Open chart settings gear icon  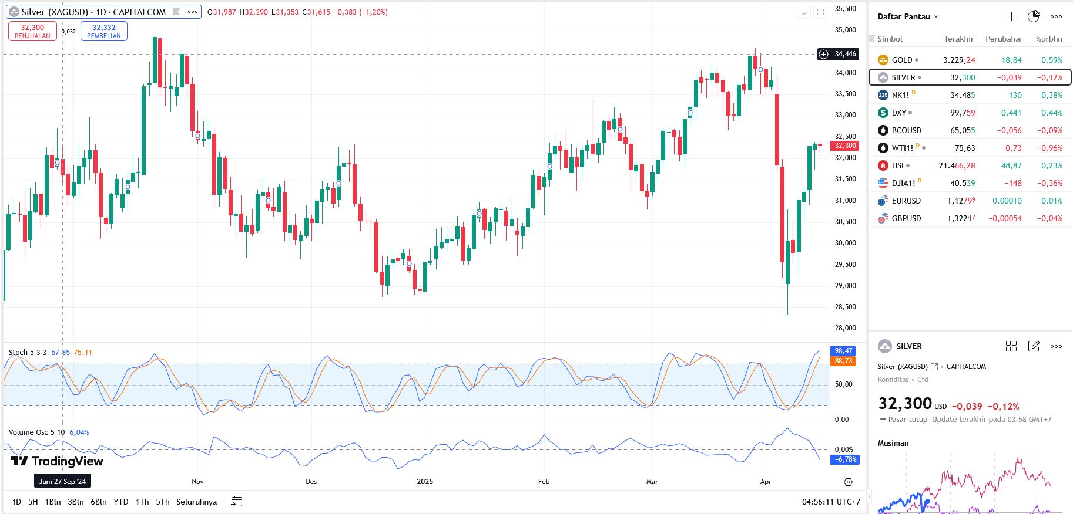[x=848, y=482]
